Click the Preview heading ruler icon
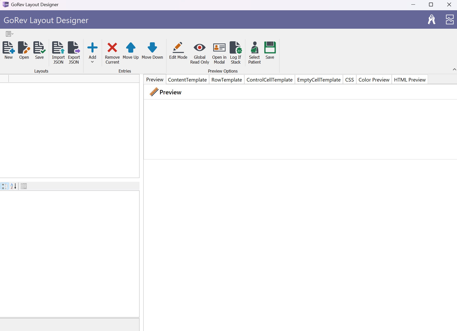This screenshot has height=331, width=457. point(154,92)
